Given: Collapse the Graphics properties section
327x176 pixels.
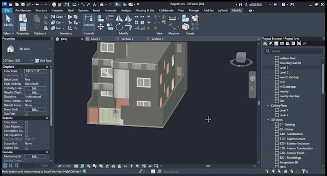Looking at the screenshot, I should 47,67.
